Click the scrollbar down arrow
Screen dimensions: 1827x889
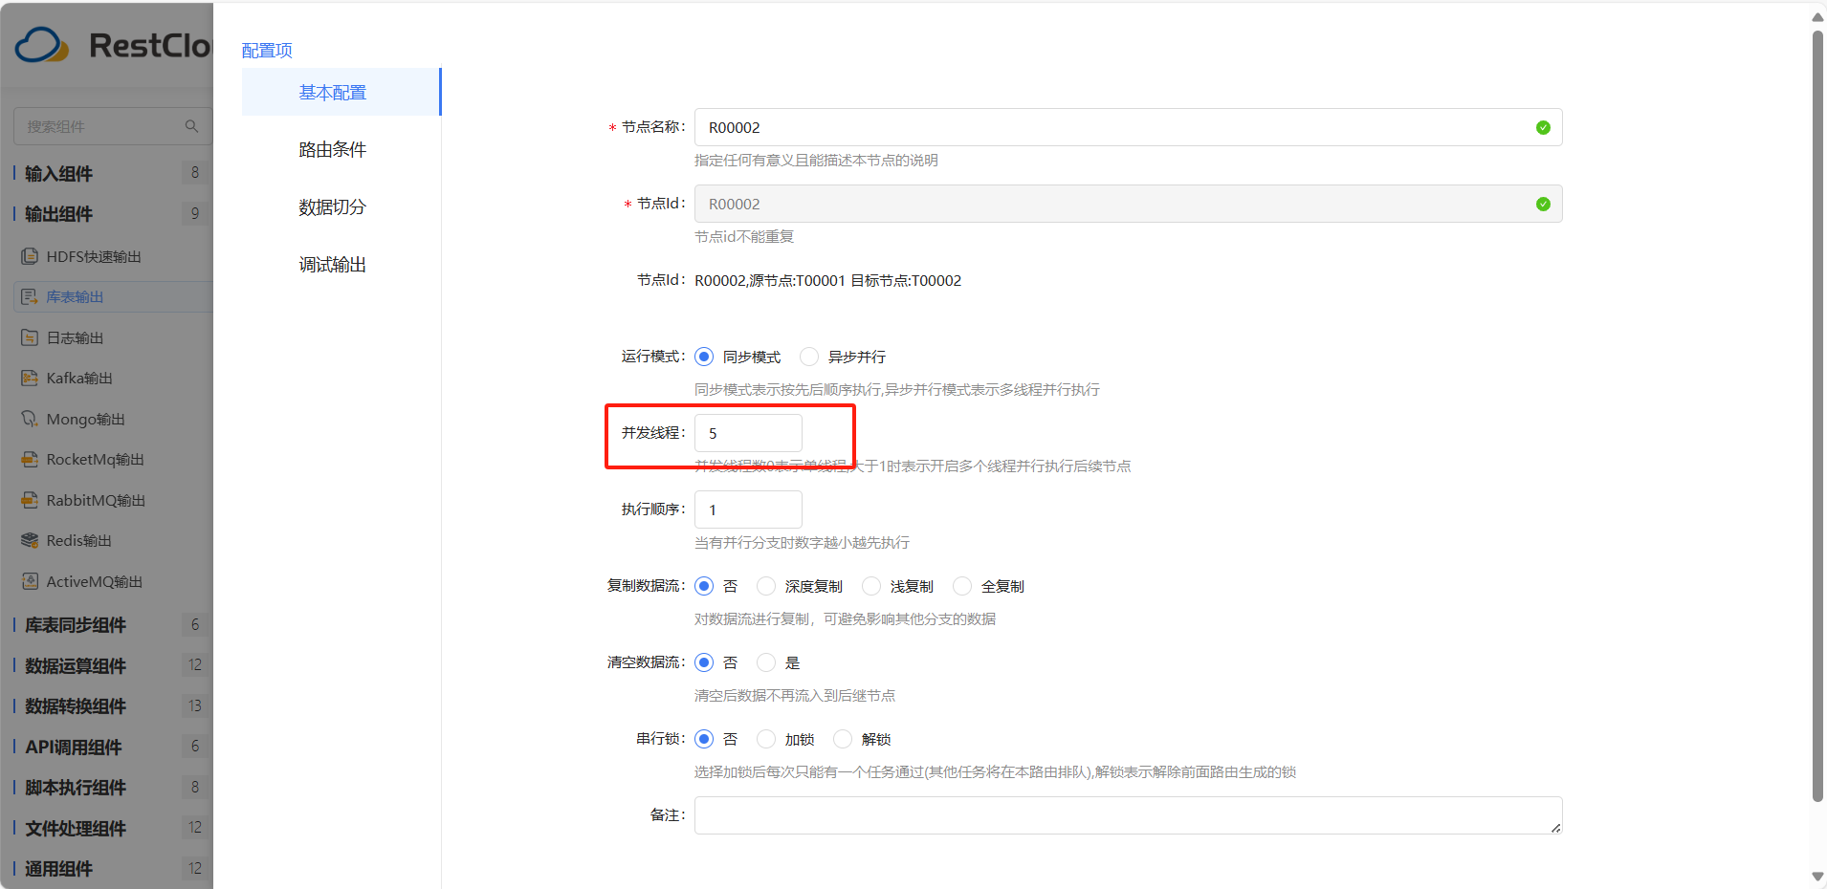(1817, 877)
